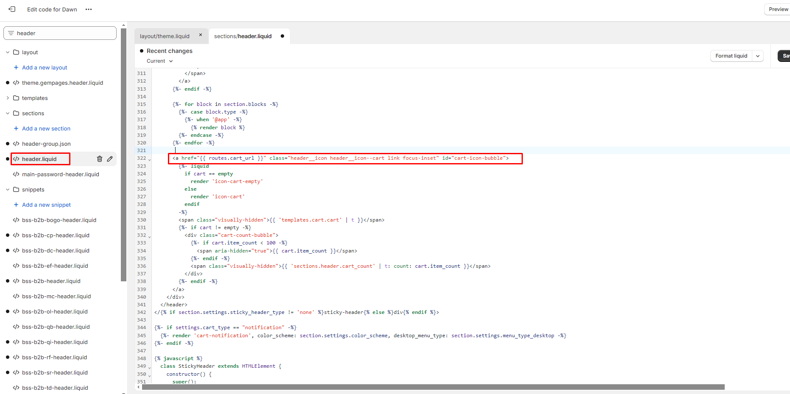Click the file search input field

click(x=64, y=33)
